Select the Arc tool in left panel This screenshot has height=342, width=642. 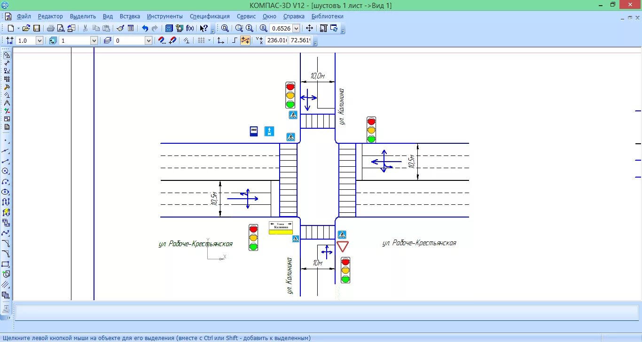click(6, 182)
